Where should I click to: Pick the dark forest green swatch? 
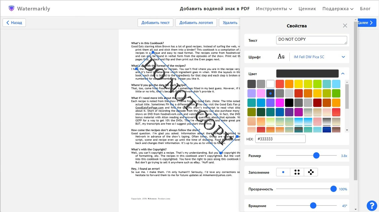(261, 112)
